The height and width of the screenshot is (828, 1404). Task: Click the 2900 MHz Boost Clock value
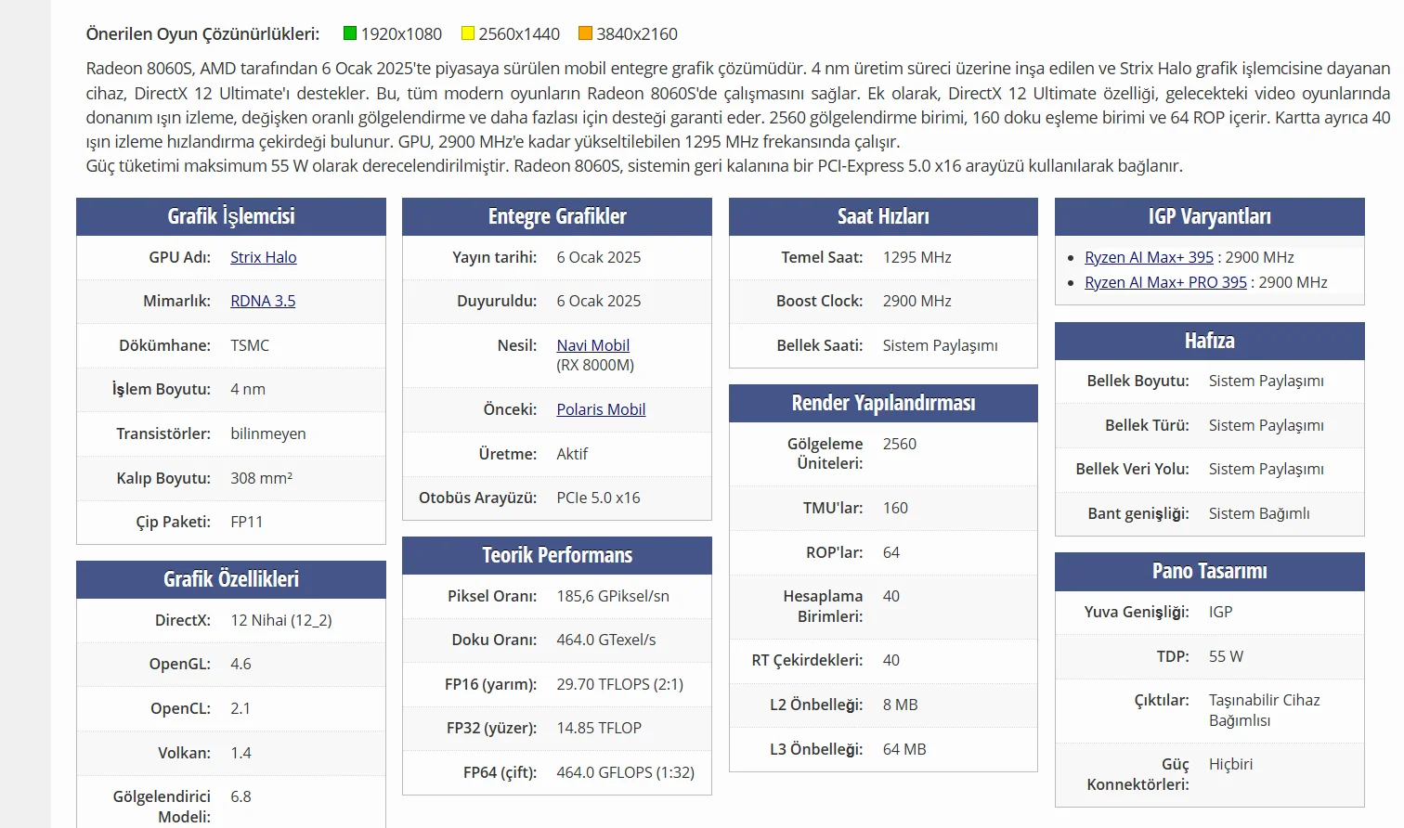[x=917, y=301]
